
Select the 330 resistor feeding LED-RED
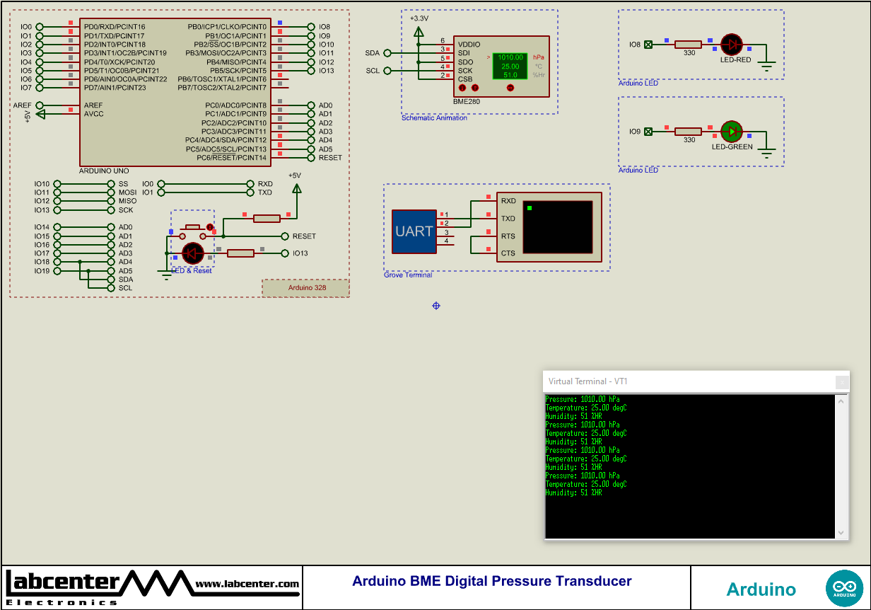(x=688, y=45)
